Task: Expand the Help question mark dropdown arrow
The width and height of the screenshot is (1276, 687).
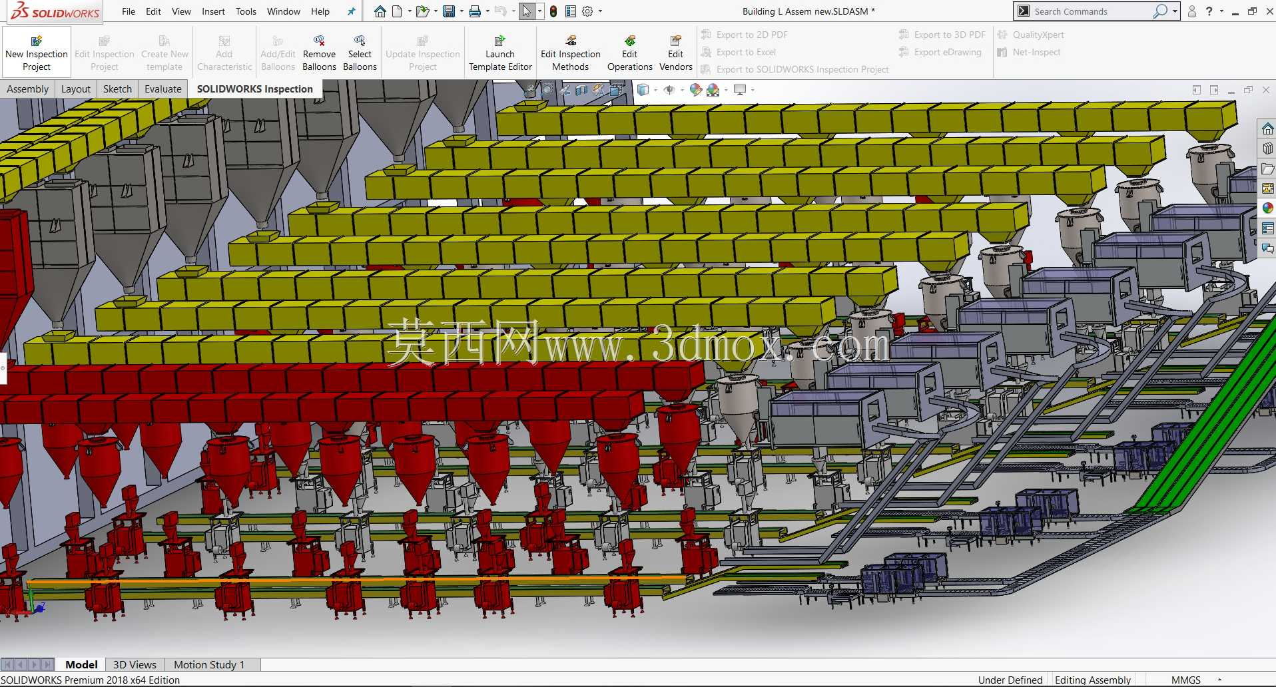Action: coord(1221,11)
